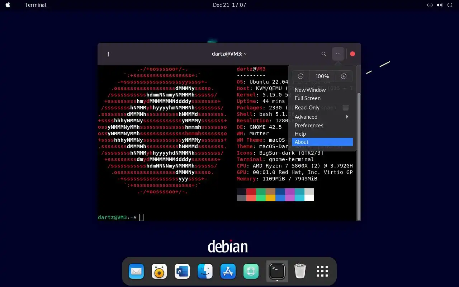Launch the Mail app from the dock
This screenshot has height=287, width=459.
pyautogui.click(x=136, y=271)
